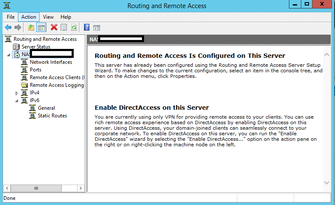The height and width of the screenshot is (205, 335).
Task: Expand the IPv4 tree node
Action: (17, 93)
